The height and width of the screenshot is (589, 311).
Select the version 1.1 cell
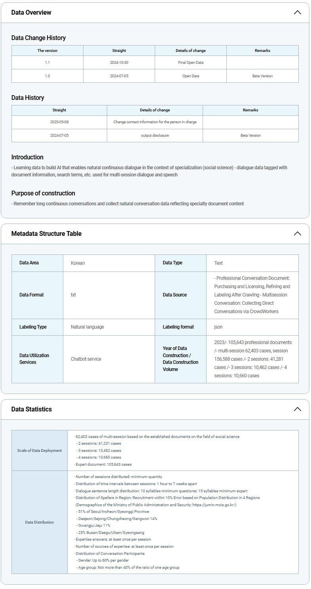tap(47, 63)
